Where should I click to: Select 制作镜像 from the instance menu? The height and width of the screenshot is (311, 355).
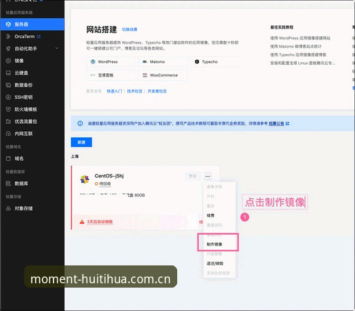point(214,244)
